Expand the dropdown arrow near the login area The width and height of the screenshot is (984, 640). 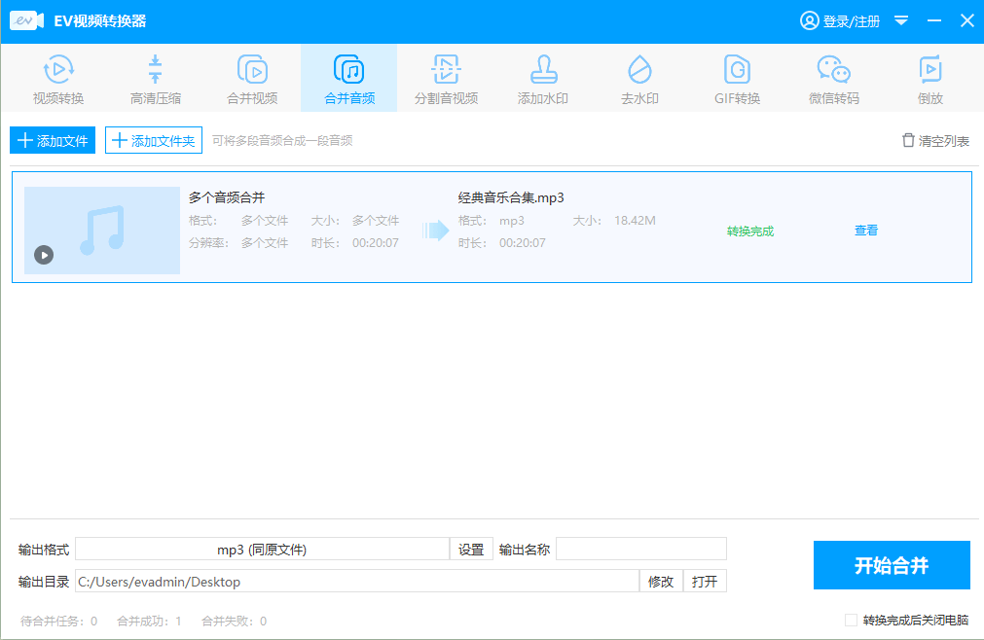click(900, 20)
